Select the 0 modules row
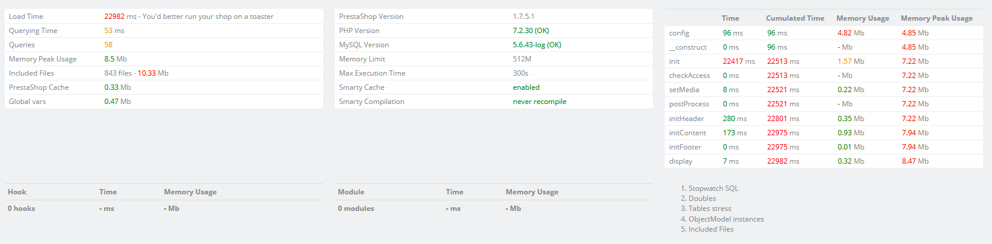Image resolution: width=992 pixels, height=244 pixels. point(356,209)
